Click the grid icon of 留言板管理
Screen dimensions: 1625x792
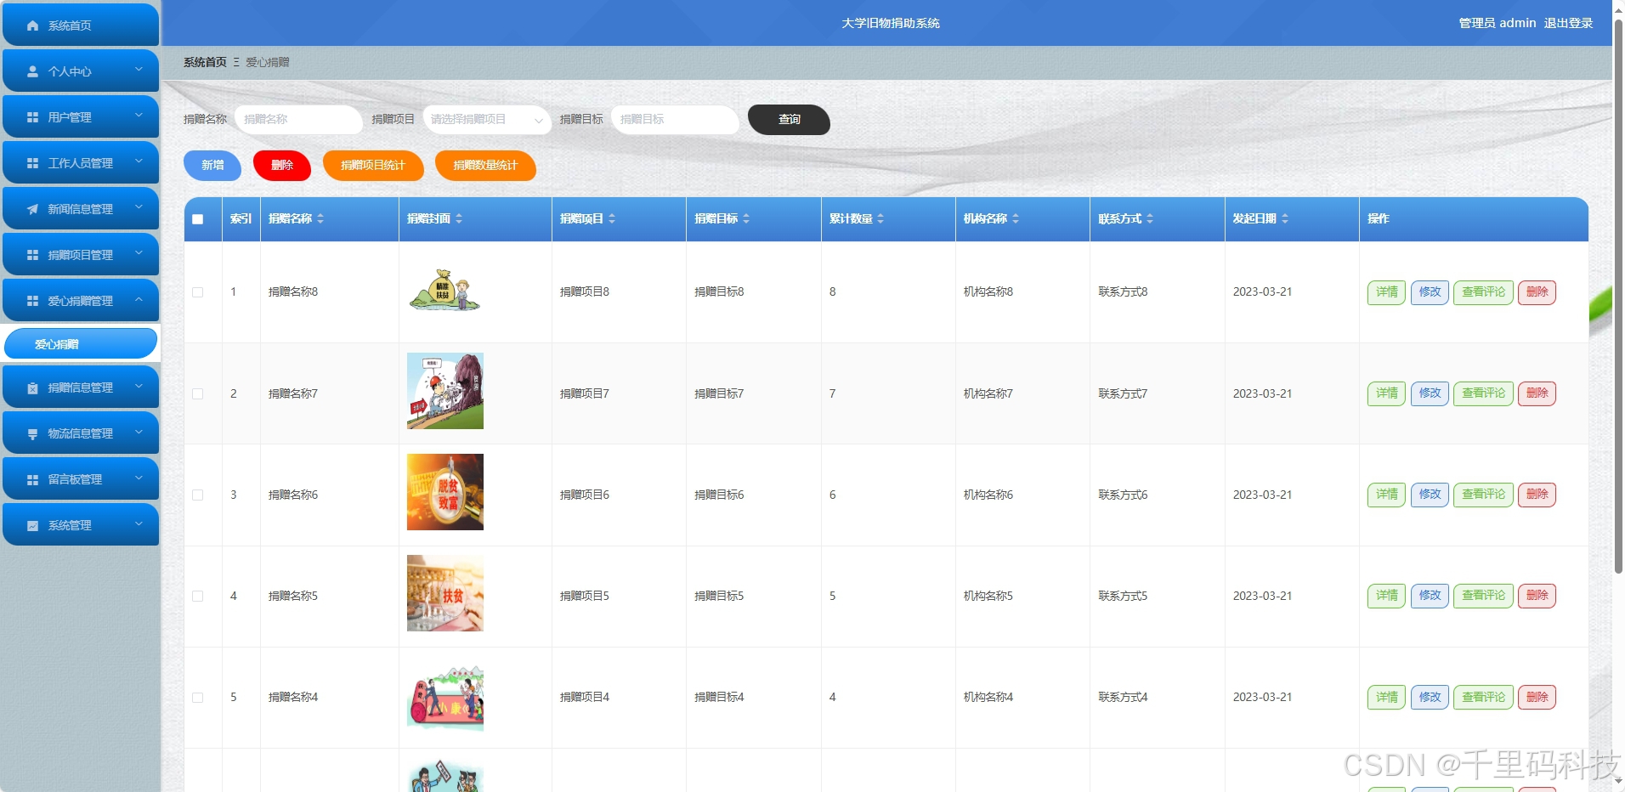click(33, 479)
